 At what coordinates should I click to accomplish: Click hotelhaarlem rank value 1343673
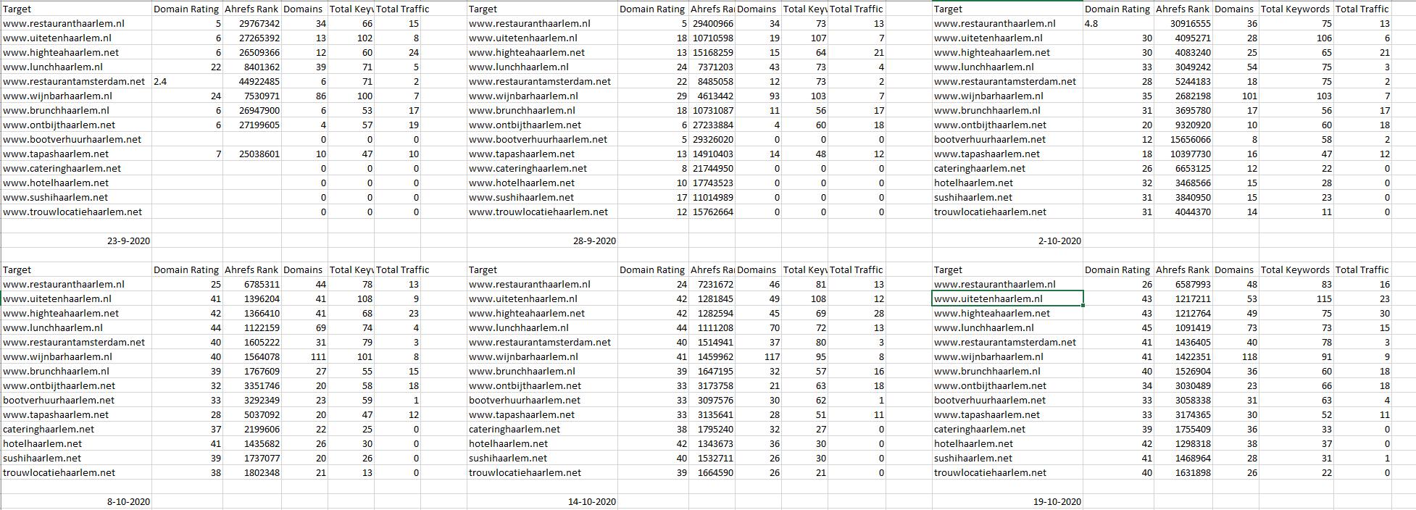(712, 443)
